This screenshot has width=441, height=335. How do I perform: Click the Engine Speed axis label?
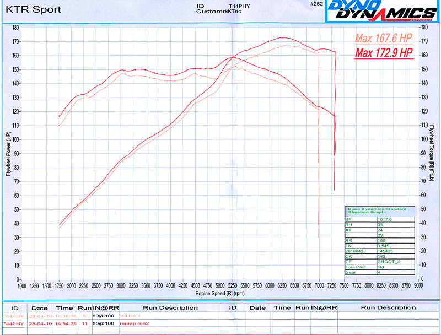pos(219,294)
